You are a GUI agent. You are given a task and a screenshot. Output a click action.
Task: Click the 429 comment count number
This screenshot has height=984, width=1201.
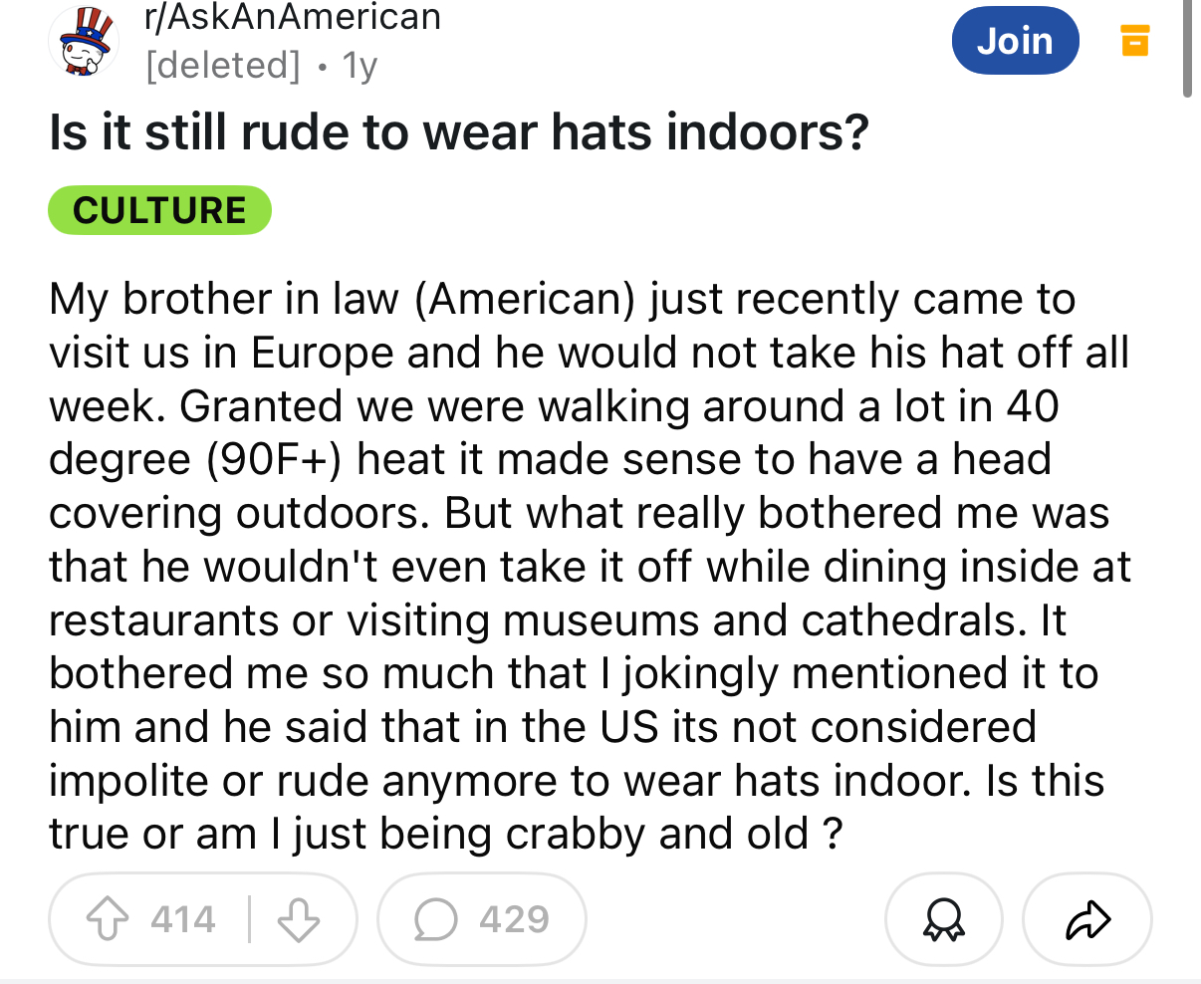coord(514,919)
